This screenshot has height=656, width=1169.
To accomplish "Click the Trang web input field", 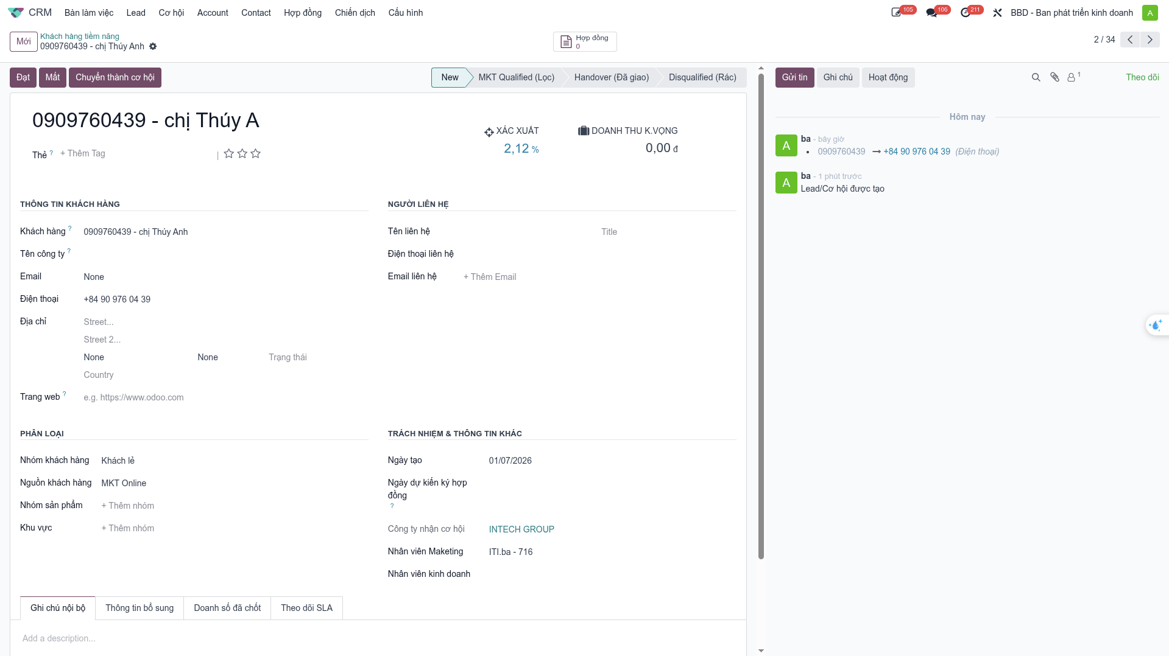I will (x=225, y=397).
